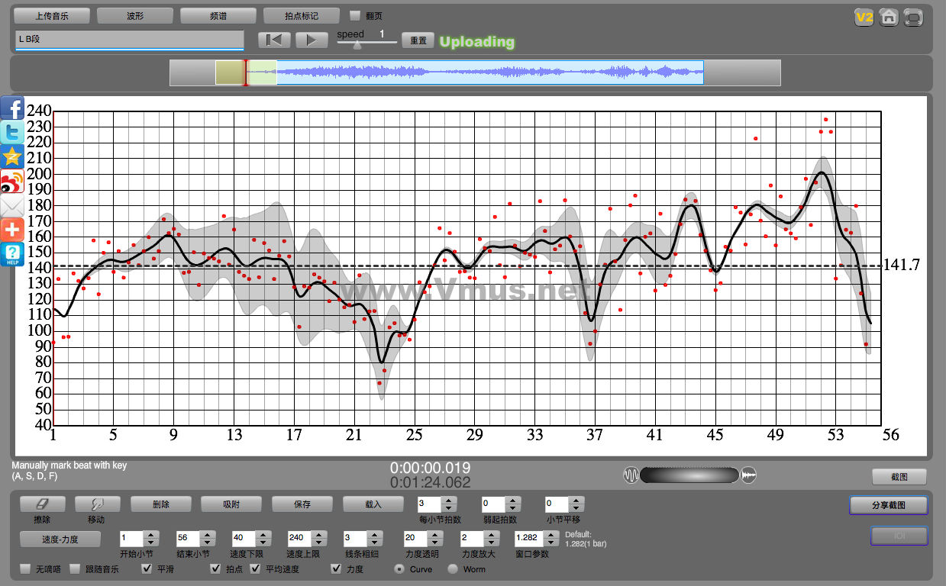Image resolution: width=946 pixels, height=586 pixels.
Task: Go to home via house icon
Action: pos(889,18)
